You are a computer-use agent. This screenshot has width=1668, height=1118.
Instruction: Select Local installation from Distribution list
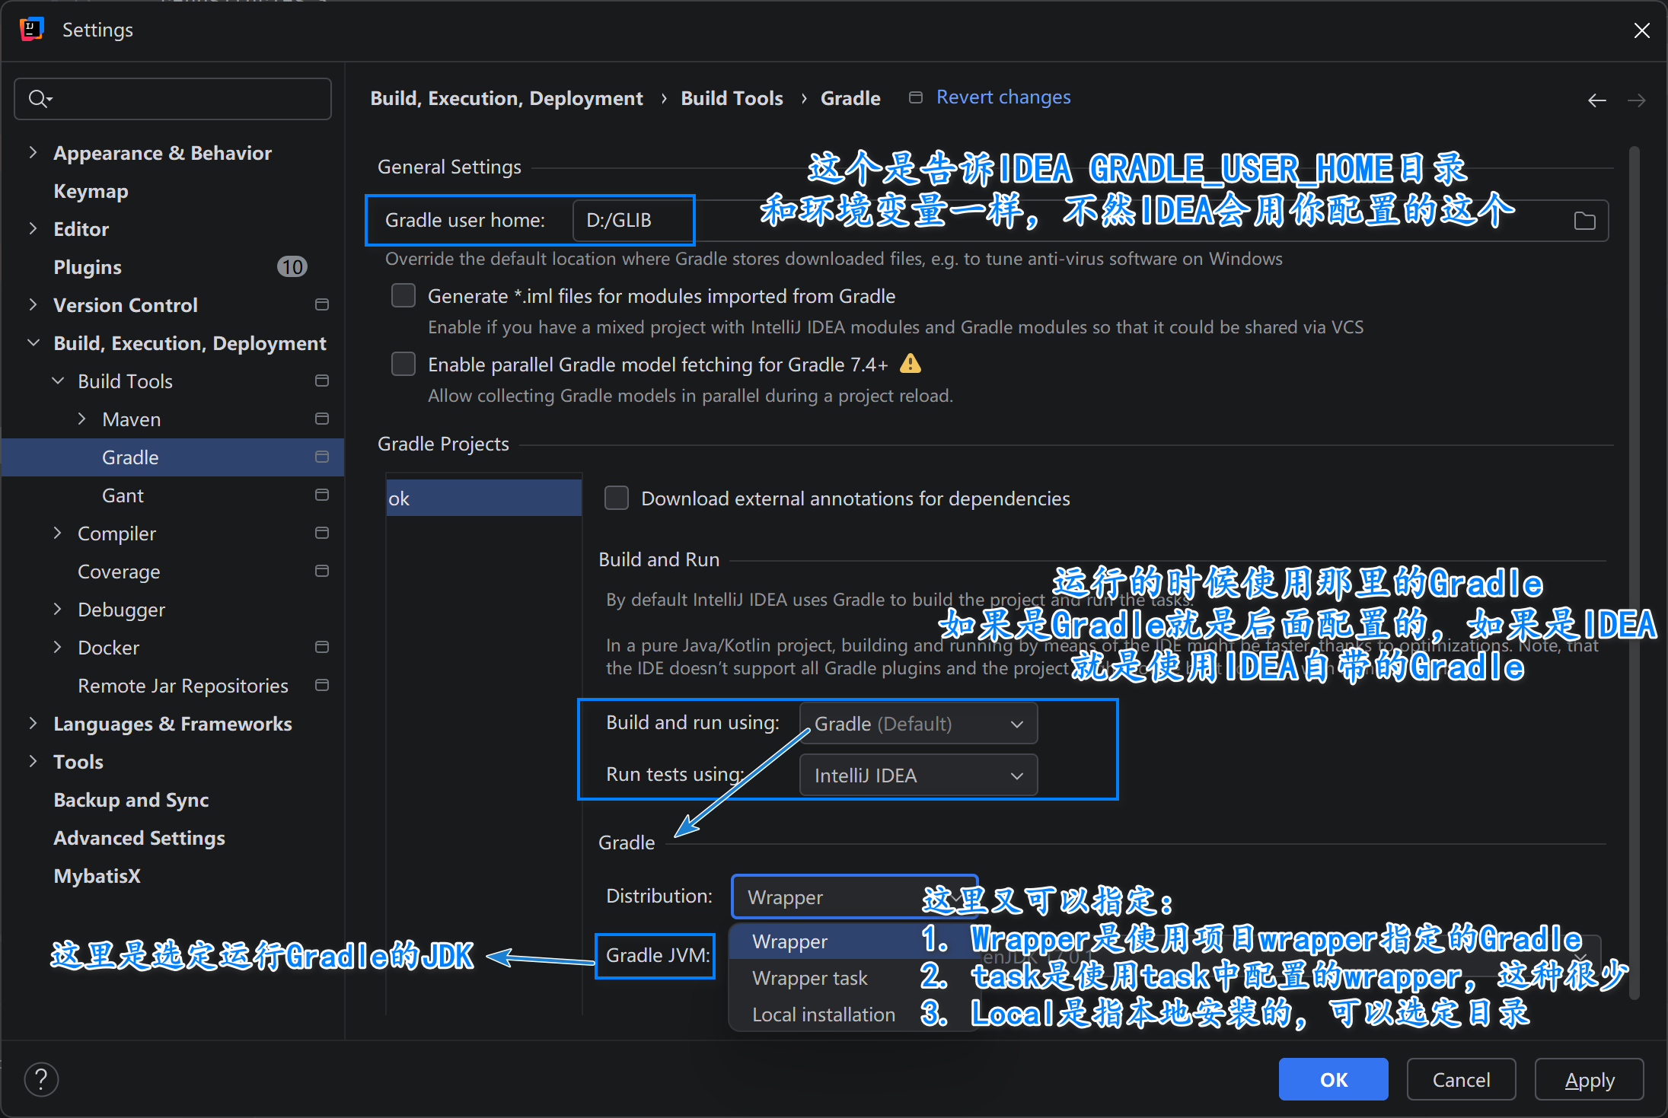tap(823, 1014)
